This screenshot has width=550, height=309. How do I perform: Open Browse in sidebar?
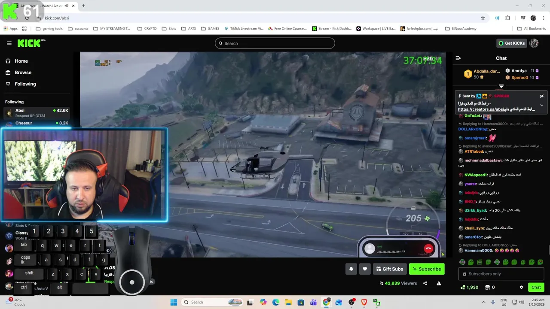(18, 73)
